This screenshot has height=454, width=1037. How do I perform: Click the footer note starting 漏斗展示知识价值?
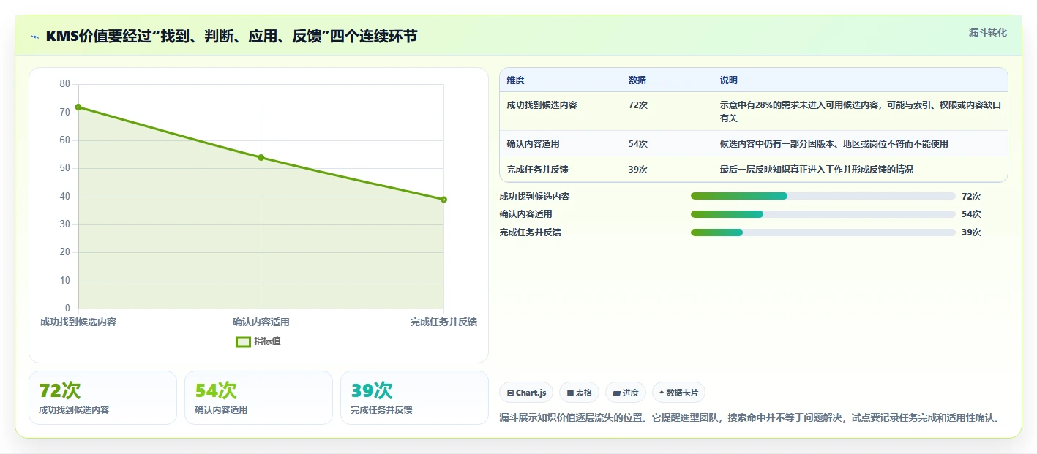[749, 417]
